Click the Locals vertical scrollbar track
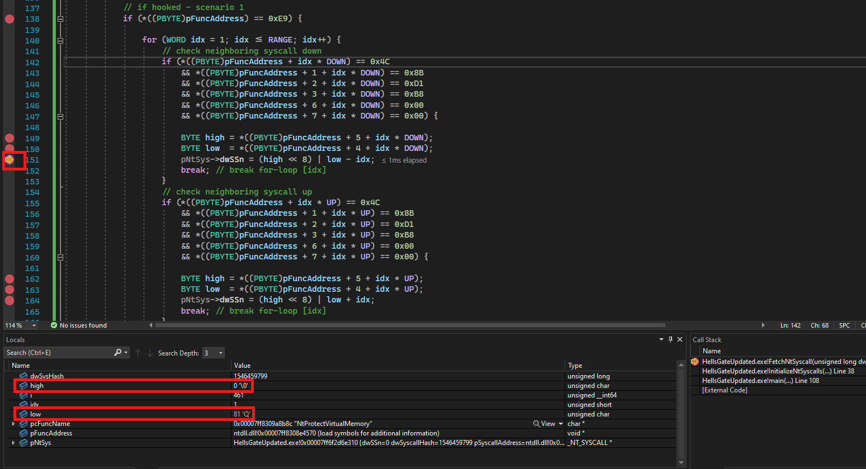 pyautogui.click(x=681, y=414)
